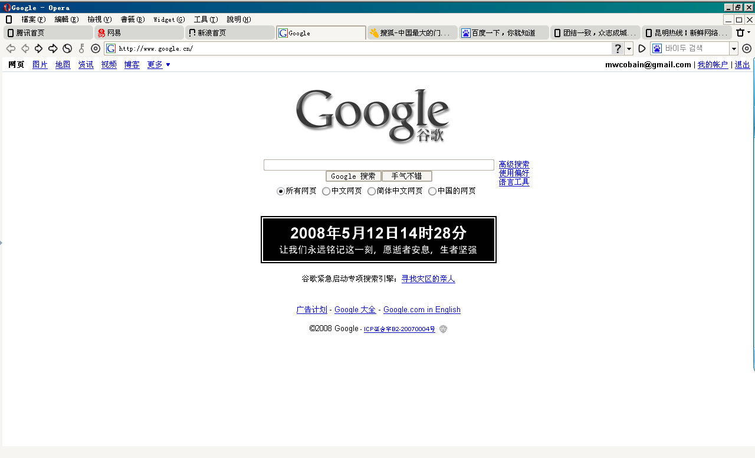755x458 pixels.
Task: Click the Go play-arrow icon
Action: coord(642,48)
